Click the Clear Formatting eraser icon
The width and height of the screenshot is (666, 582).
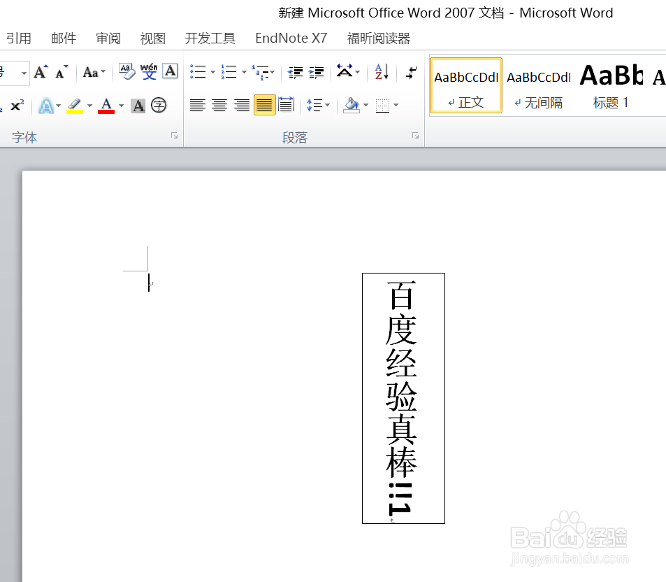(126, 71)
